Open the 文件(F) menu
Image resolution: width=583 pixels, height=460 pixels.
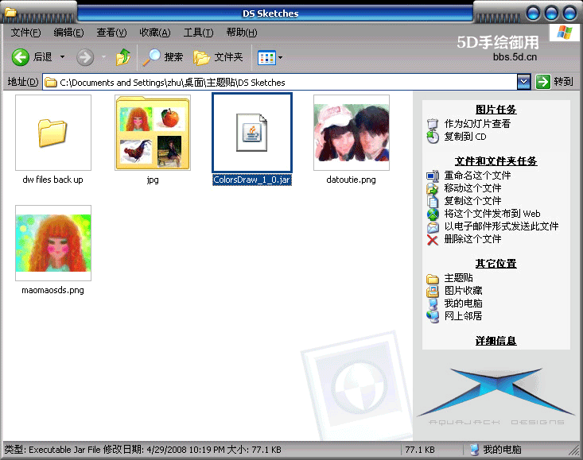(25, 33)
